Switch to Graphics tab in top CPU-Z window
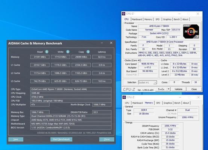Screen dimensions: 208x150 pos(167,19)
